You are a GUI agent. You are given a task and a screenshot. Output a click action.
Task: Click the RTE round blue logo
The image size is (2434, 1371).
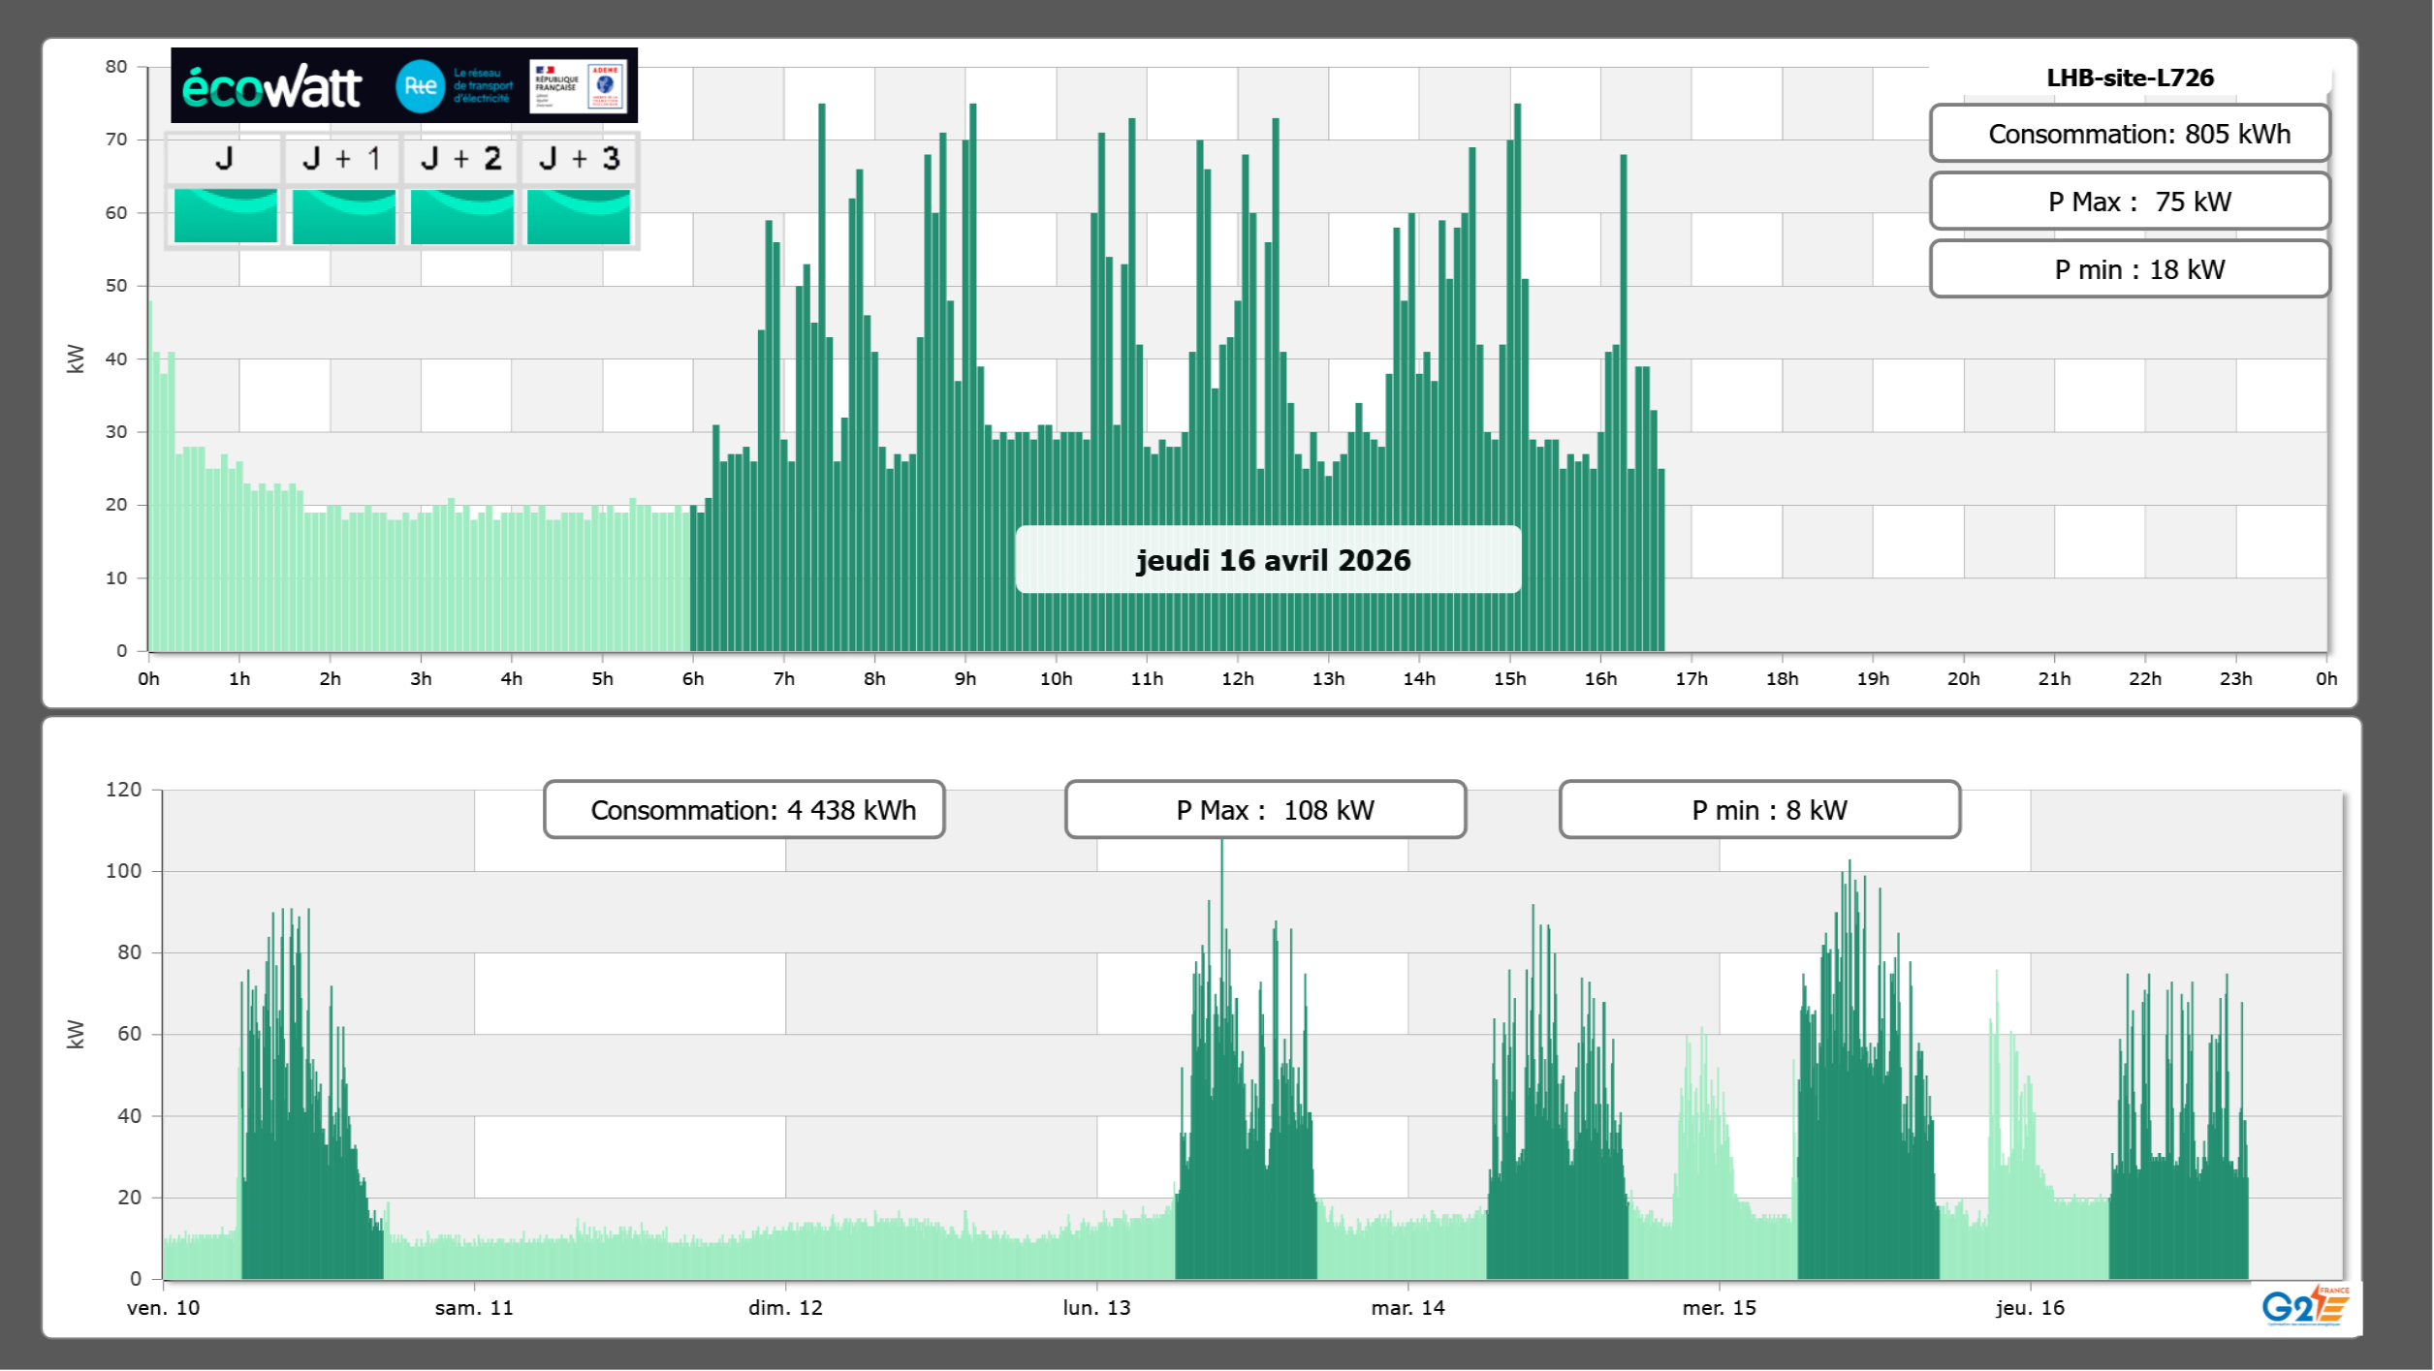420,86
